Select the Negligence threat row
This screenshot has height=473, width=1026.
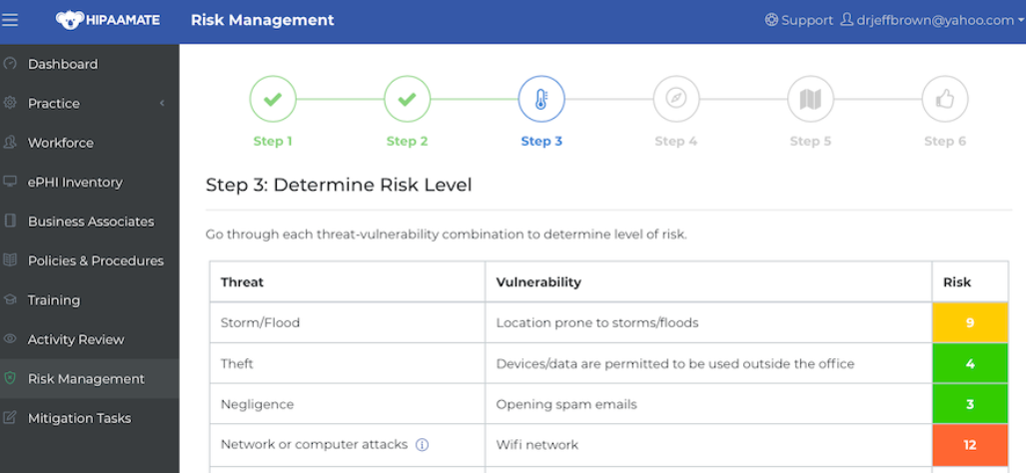pos(608,404)
